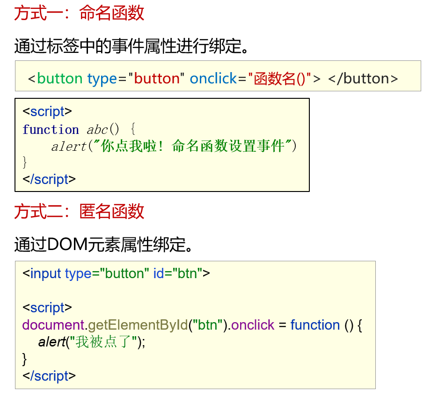Click the heading 方式二:匿名函数
Image resolution: width=424 pixels, height=398 pixels.
coord(79,211)
